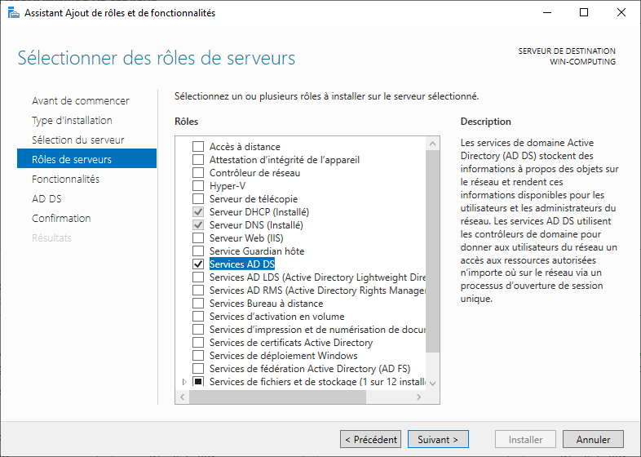Tick the Accès à distance checkbox

[198, 147]
